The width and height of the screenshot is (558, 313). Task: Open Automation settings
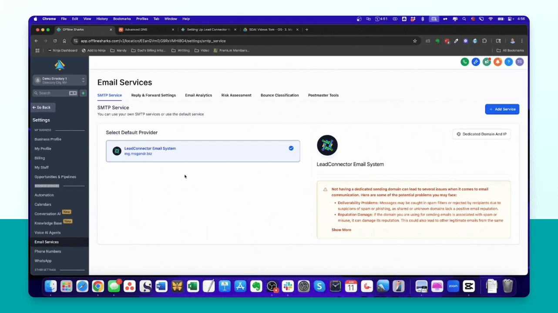coord(44,195)
